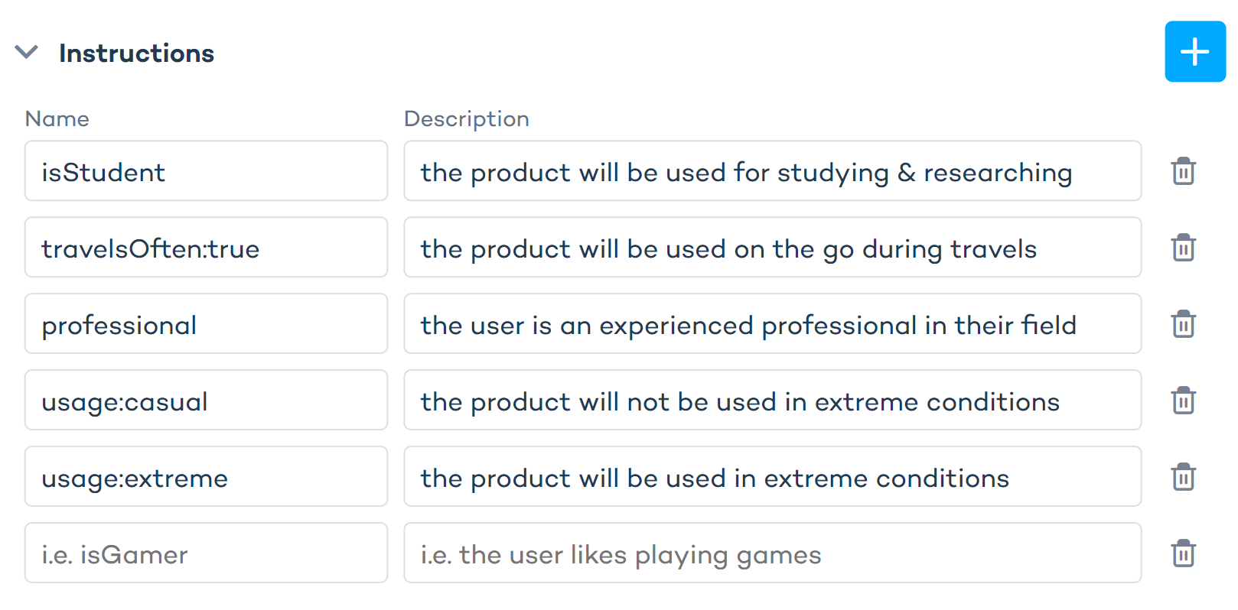
Task: Click the blue plus add instruction button
Action: tap(1194, 52)
